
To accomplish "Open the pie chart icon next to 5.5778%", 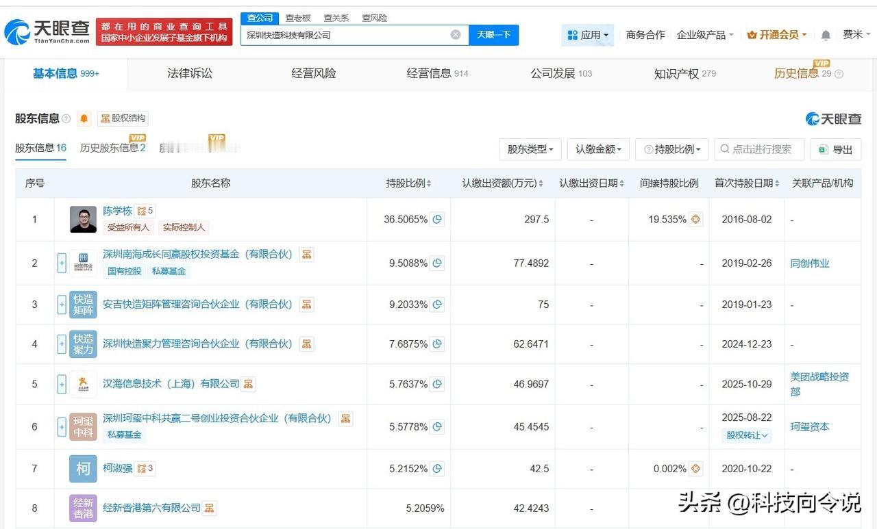I will [437, 426].
